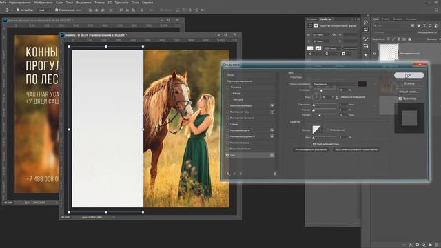Switch to the История tab
This screenshot has height=248, width=441.
(x=311, y=19)
